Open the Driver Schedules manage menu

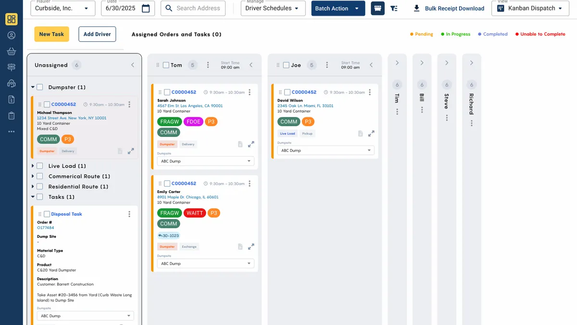click(272, 8)
